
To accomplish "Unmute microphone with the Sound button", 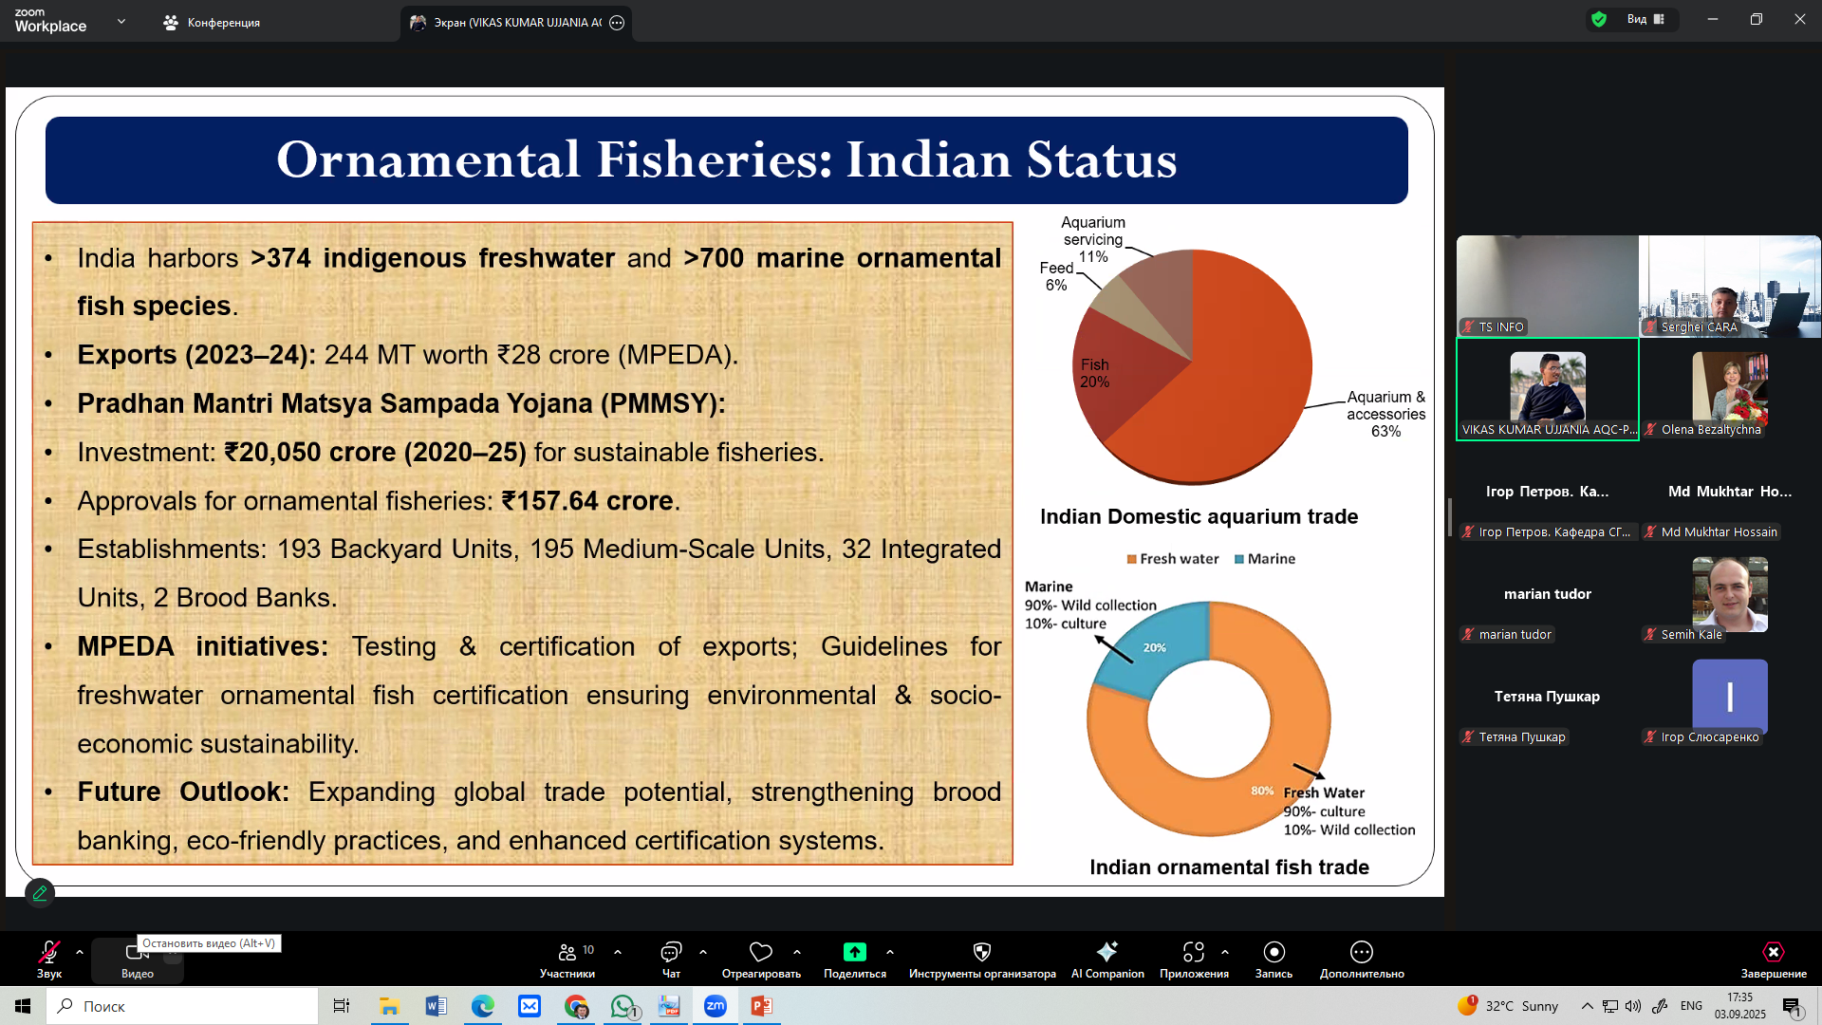I will pyautogui.click(x=49, y=952).
